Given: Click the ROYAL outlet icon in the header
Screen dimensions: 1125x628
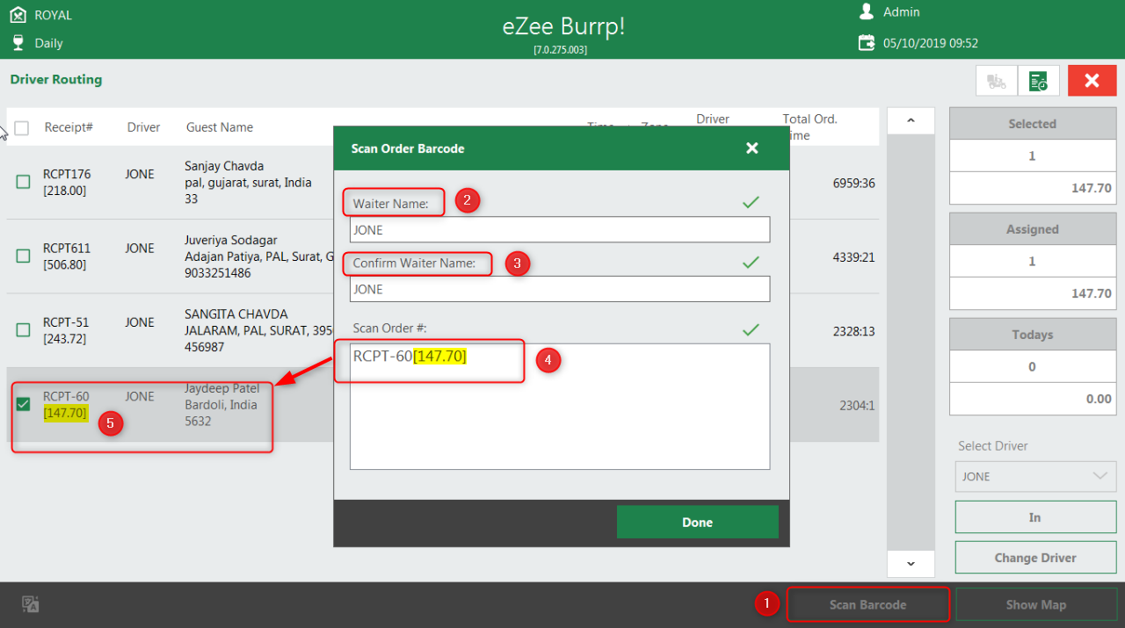Looking at the screenshot, I should 18,15.
